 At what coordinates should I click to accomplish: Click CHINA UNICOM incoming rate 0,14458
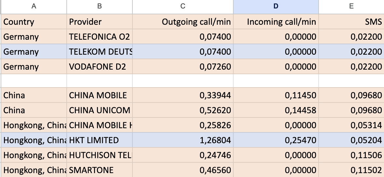click(276, 110)
